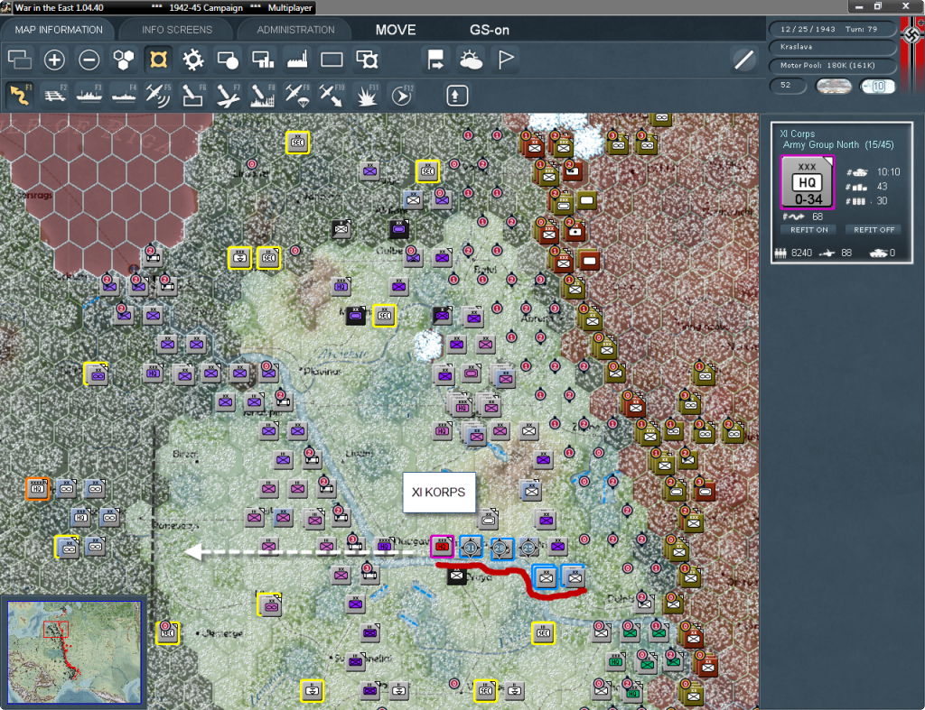Toggle the rectangle-with-gear map icon
Image resolution: width=925 pixels, height=710 pixels.
tap(367, 60)
